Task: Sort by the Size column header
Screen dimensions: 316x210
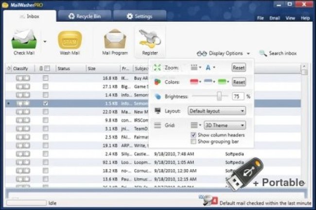Action: click(103, 68)
